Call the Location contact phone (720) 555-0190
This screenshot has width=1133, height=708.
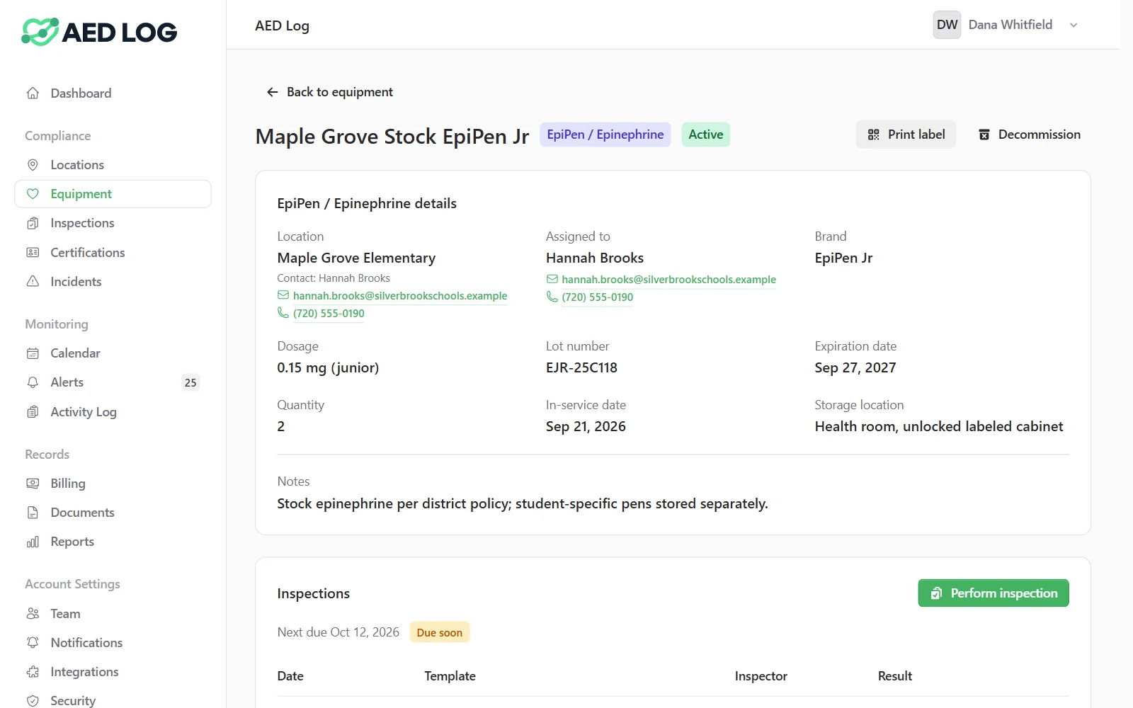coord(329,314)
